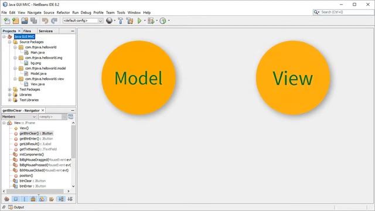Click the Java GUI MVC project coffee icon

[10, 36]
